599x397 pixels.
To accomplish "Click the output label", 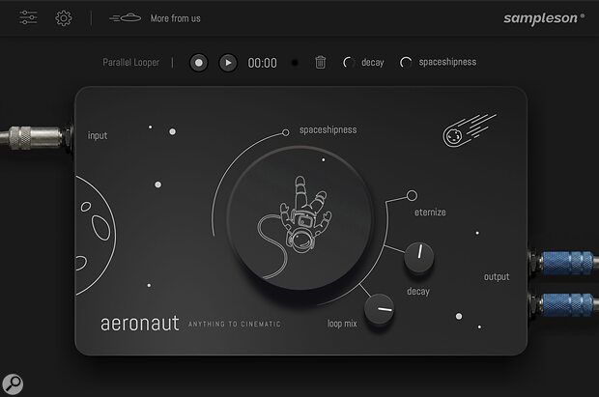I will pos(497,276).
